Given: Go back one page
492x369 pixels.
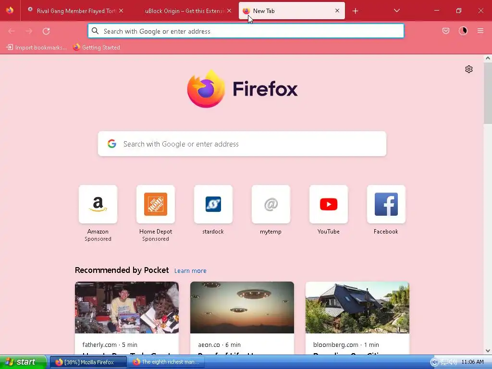Looking at the screenshot, I should point(12,31).
